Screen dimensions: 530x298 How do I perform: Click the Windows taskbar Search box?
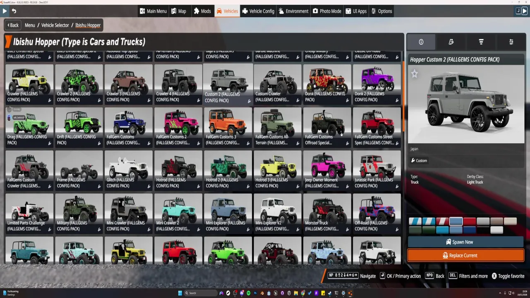coord(200,293)
